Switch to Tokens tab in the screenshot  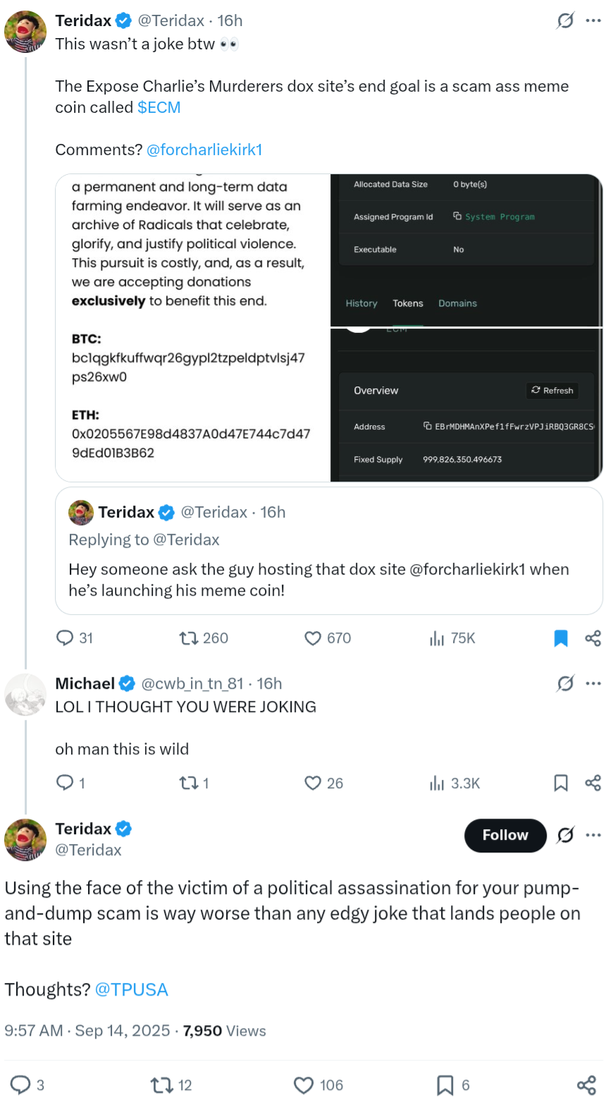[x=408, y=303]
